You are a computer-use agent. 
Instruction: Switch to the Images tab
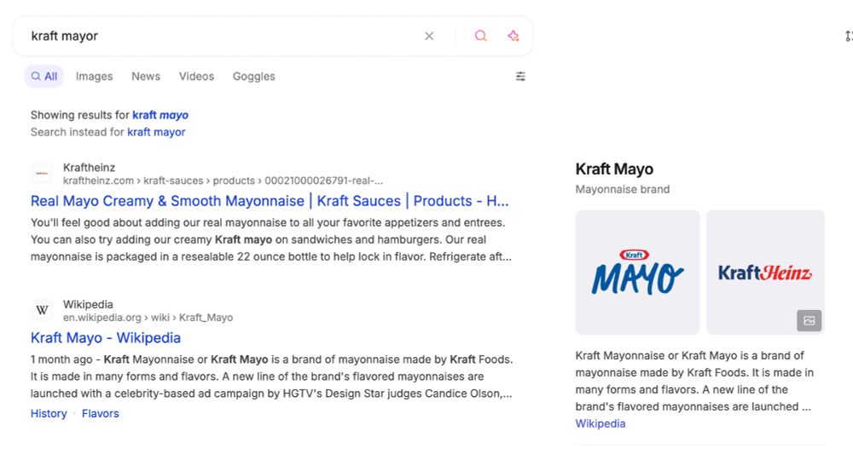[x=94, y=77]
